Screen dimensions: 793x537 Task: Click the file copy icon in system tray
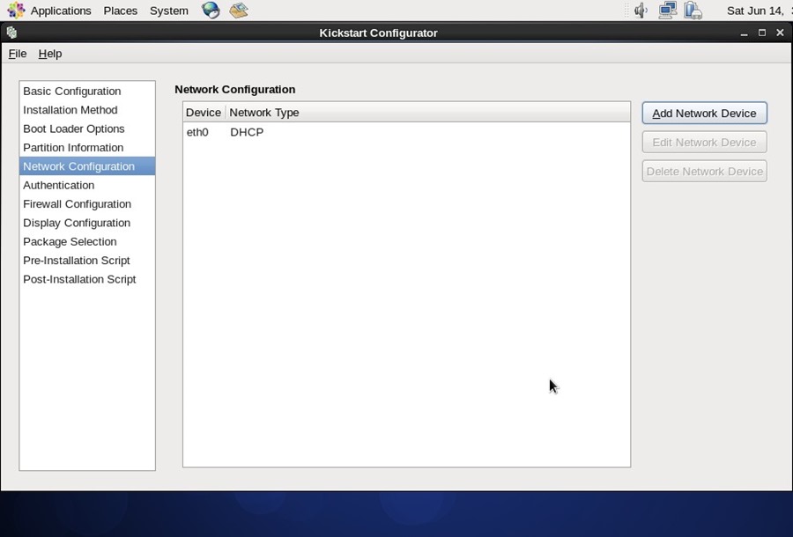coord(693,10)
